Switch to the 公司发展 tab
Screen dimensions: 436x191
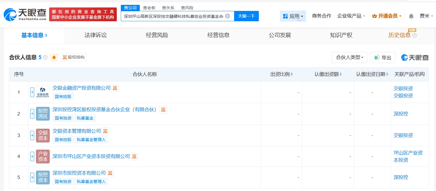pyautogui.click(x=280, y=35)
